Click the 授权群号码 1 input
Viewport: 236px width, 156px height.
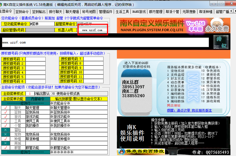[x=36, y=59]
